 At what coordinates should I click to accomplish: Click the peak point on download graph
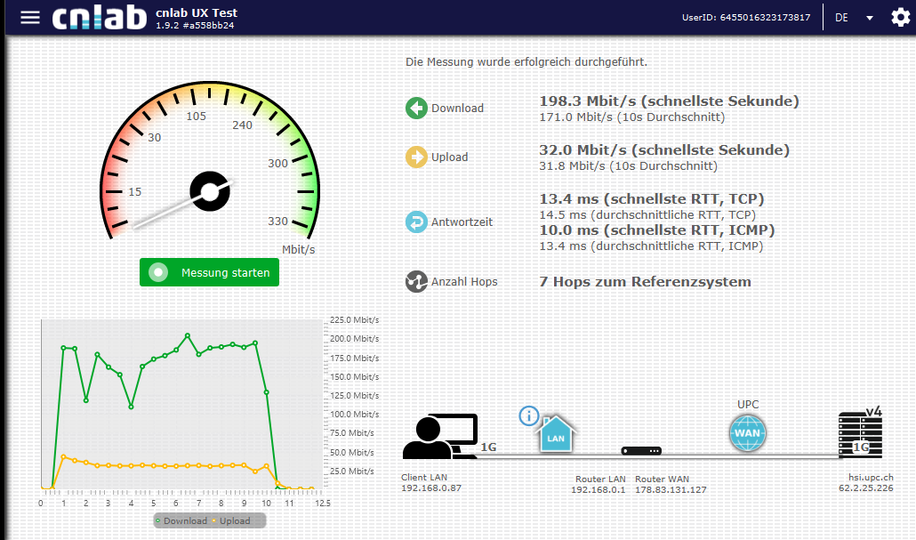188,336
